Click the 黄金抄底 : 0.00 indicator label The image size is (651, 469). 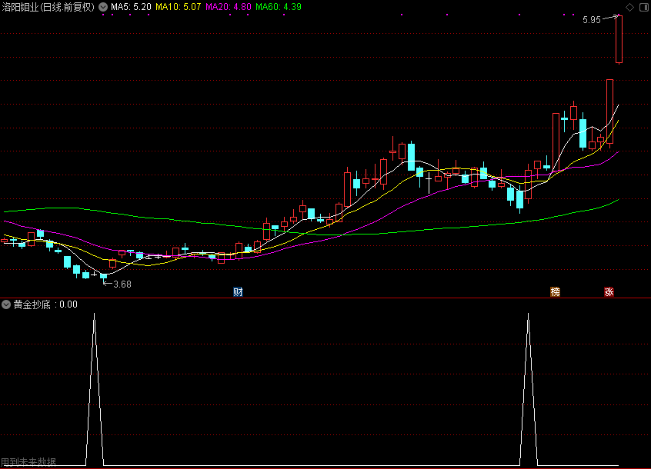[x=45, y=304]
